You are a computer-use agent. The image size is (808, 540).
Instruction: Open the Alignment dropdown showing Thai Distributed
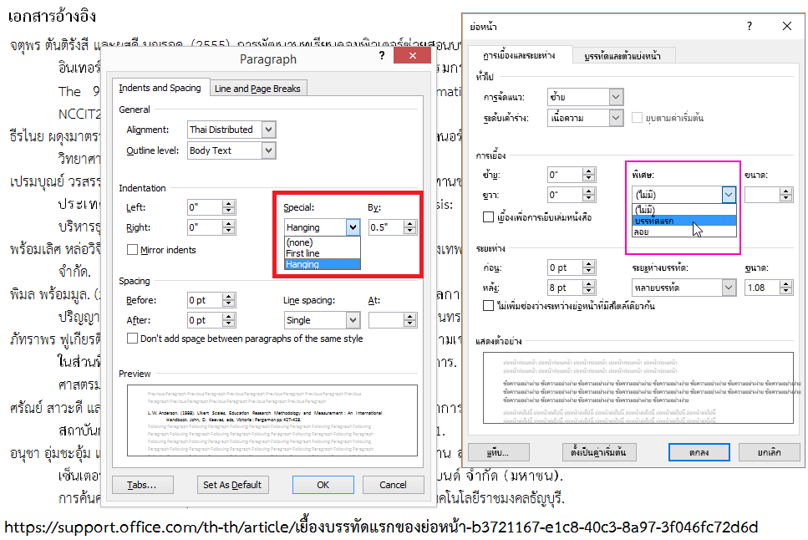click(268, 130)
